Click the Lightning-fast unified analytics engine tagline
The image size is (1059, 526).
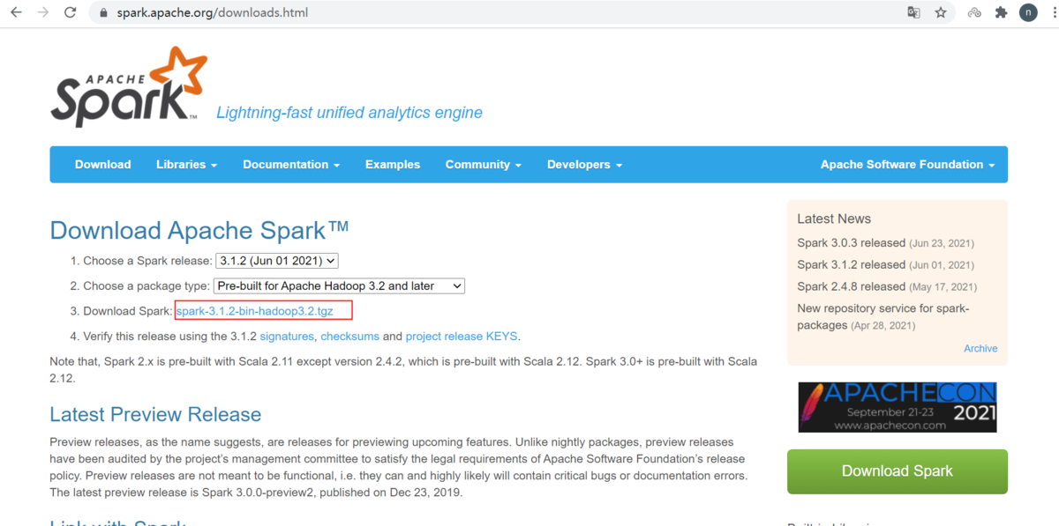pyautogui.click(x=349, y=113)
